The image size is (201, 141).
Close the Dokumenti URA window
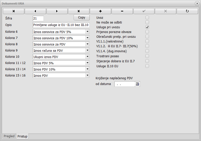pos(197,3)
